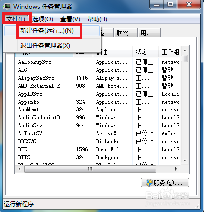Viewport: 204px width, 212px height.
Task: Click the Task Manager title bar icon
Action: pos(7,7)
